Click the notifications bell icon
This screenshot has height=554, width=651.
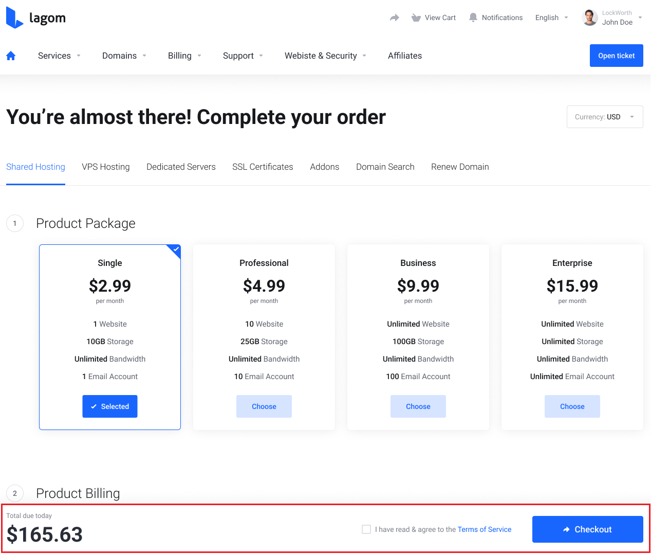(473, 17)
